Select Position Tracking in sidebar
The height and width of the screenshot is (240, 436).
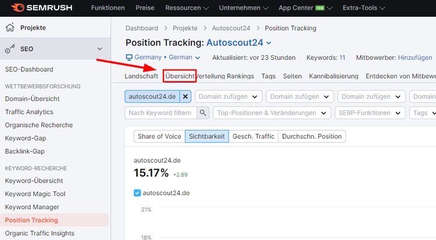(54, 220)
